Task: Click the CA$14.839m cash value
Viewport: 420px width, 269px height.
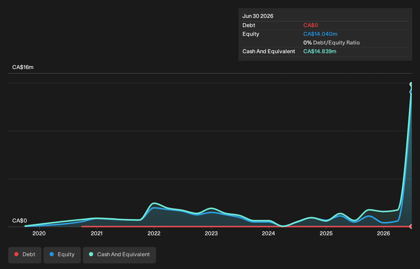Action: tap(320, 51)
